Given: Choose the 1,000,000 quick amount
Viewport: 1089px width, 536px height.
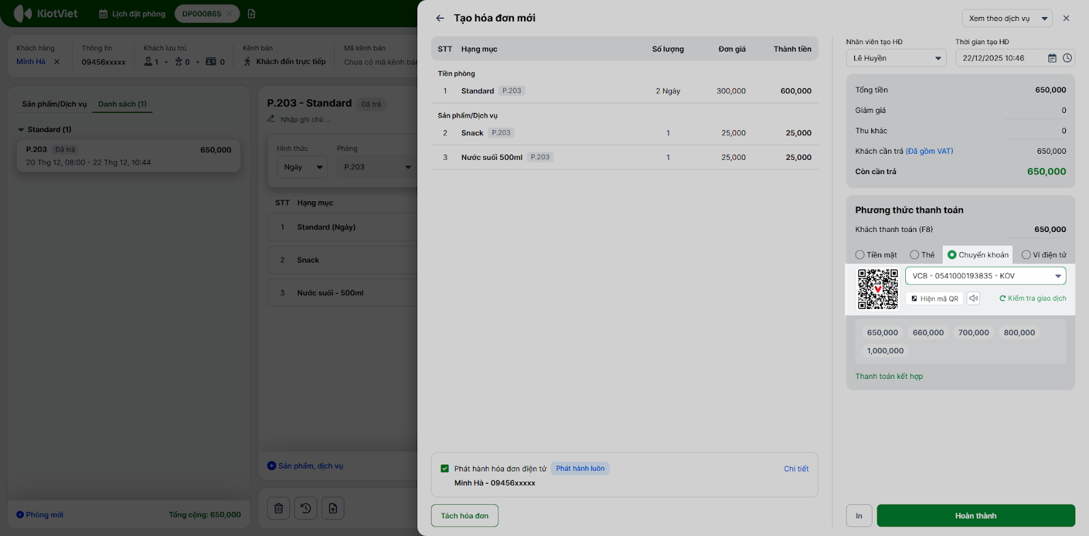Looking at the screenshot, I should tap(885, 351).
